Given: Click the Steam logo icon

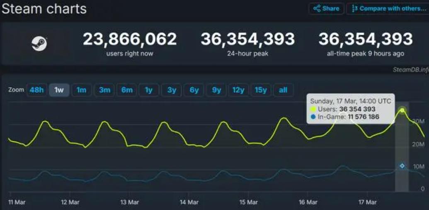Looking at the screenshot, I should (39, 44).
